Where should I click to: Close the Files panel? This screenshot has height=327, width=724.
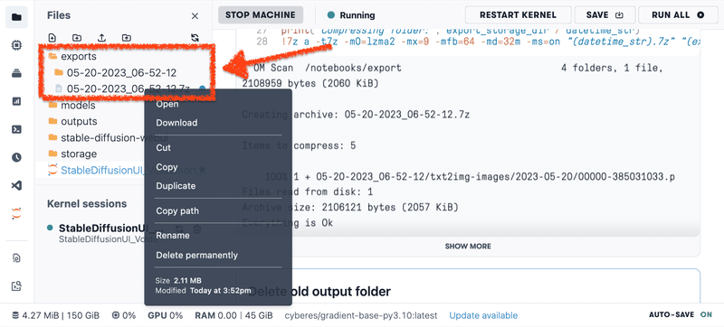[x=195, y=16]
